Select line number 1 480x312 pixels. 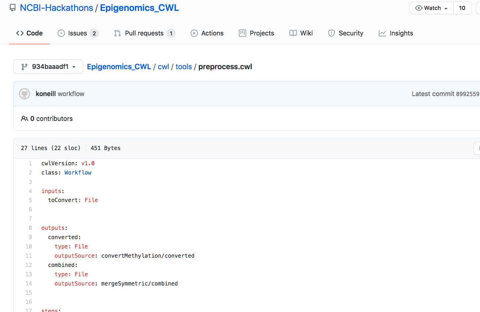30,163
